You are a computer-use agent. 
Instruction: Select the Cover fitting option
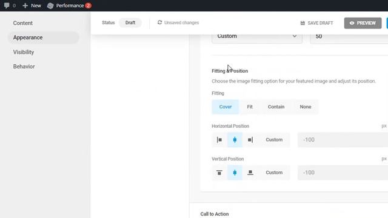(x=225, y=107)
